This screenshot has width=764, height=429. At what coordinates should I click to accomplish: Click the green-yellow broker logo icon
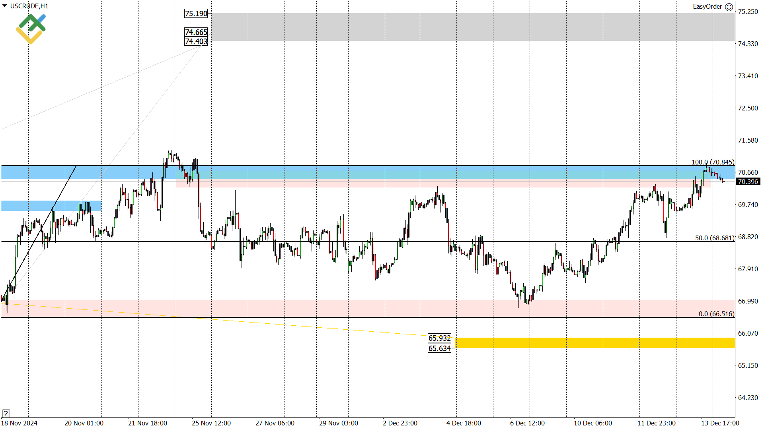[x=31, y=29]
